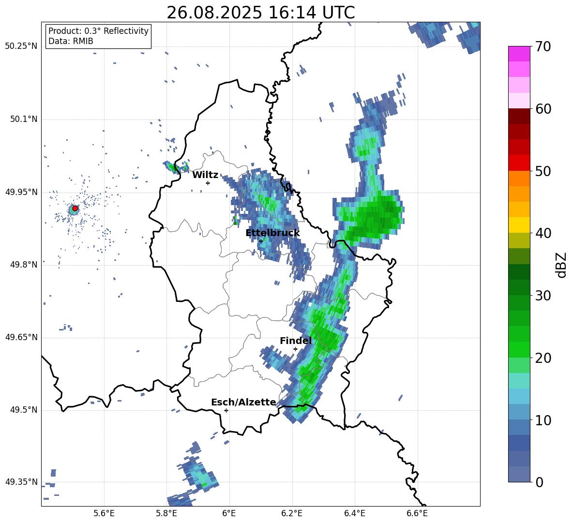
Task: Click the 6.6°E longitude label
Action: (x=417, y=513)
